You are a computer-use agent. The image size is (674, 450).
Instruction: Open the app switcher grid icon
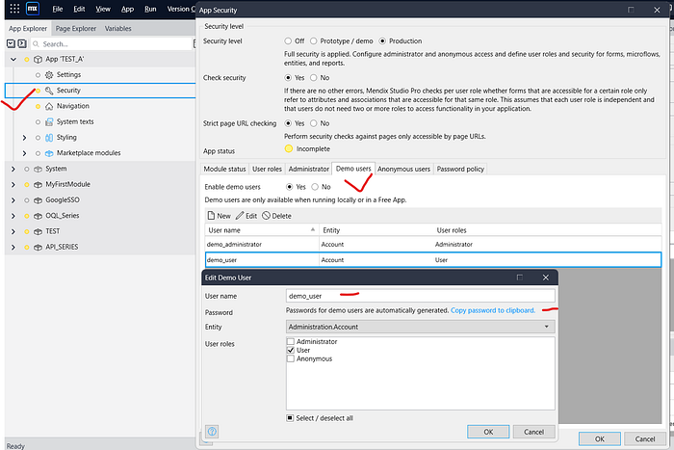pyautogui.click(x=13, y=9)
